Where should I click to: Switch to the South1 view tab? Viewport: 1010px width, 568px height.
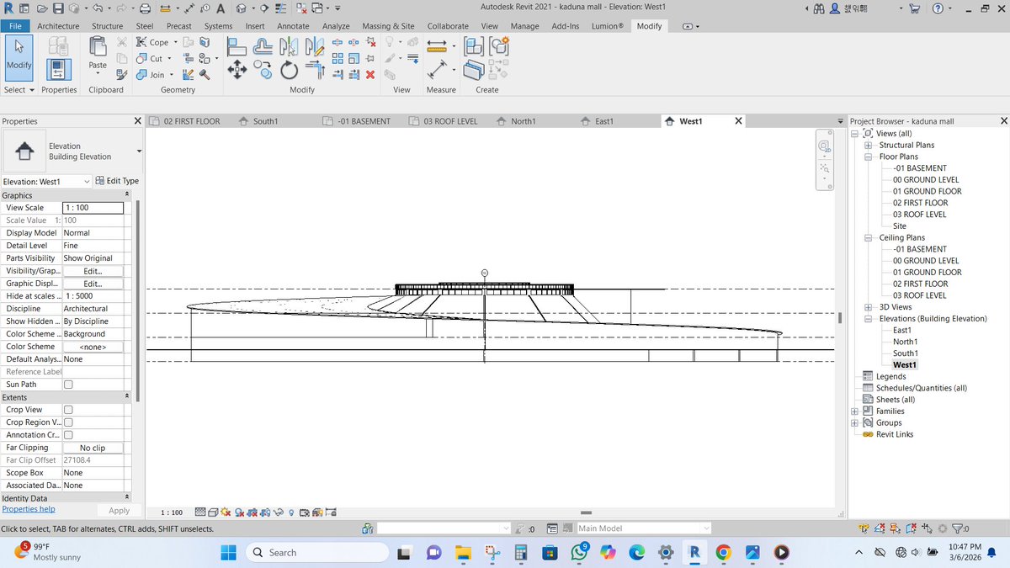[x=265, y=121]
